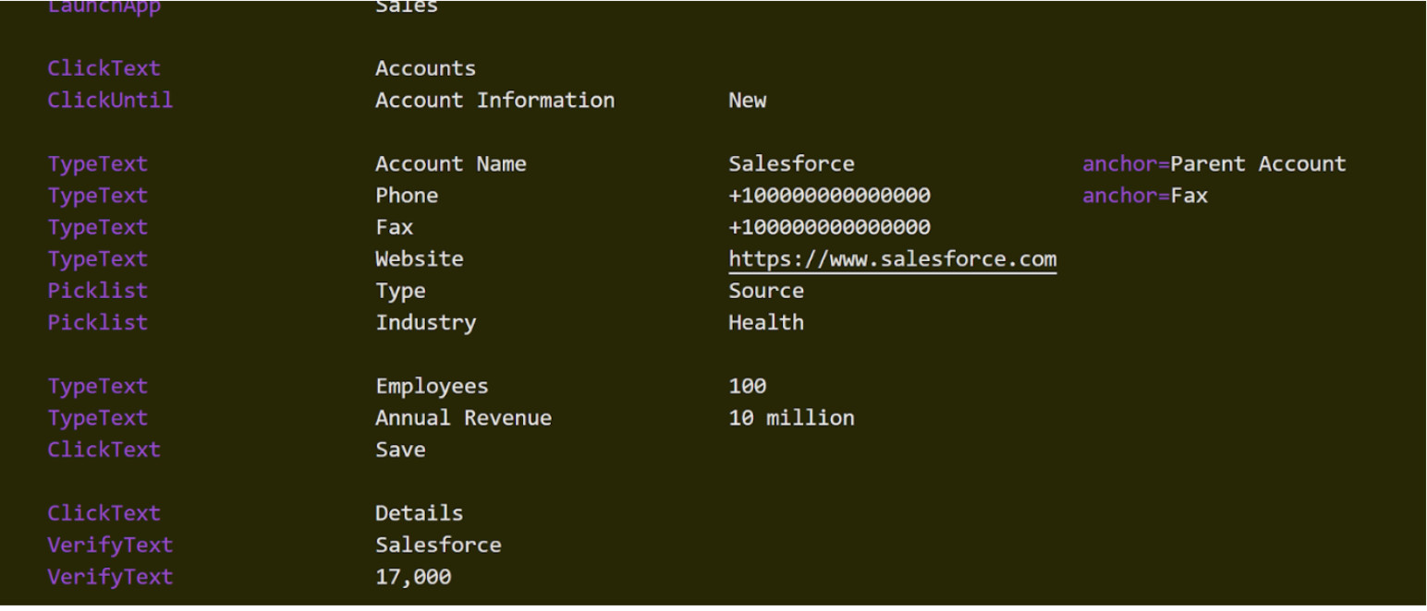This screenshot has height=611, width=1427.
Task: Click the 'Save' argument text
Action: [400, 449]
